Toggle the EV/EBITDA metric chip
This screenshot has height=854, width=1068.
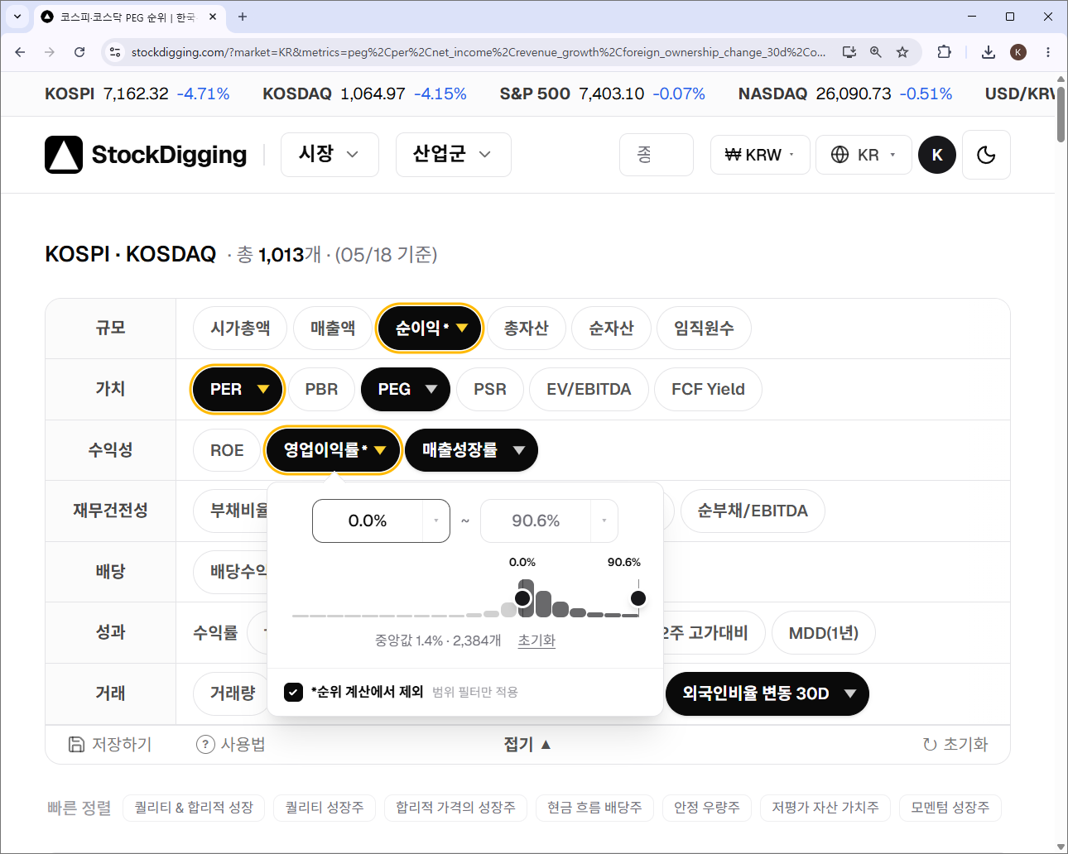tap(589, 389)
